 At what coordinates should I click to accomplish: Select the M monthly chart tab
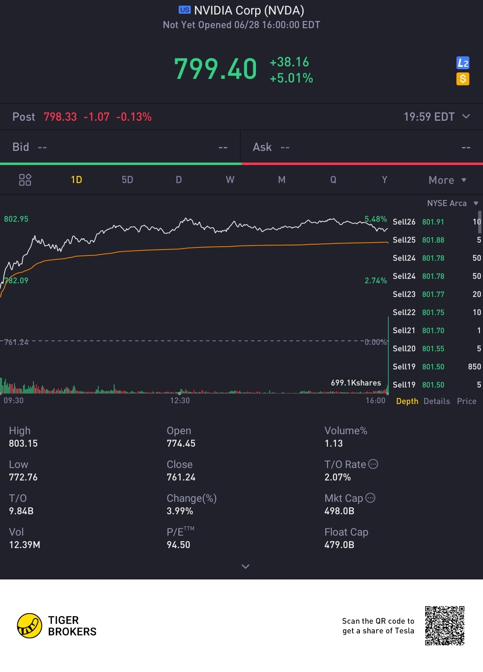tap(282, 180)
